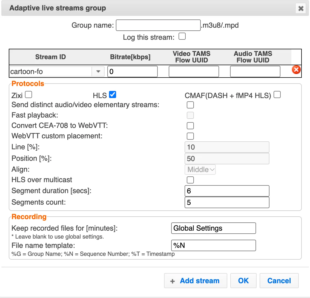Viewport: 310px width, 298px height.
Task: Click the Bitrate[kbps] column header
Action: [130, 57]
